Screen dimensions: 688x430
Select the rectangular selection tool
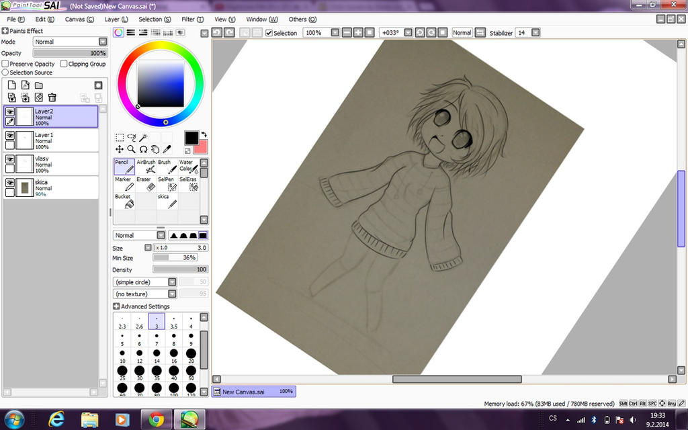(x=120, y=137)
